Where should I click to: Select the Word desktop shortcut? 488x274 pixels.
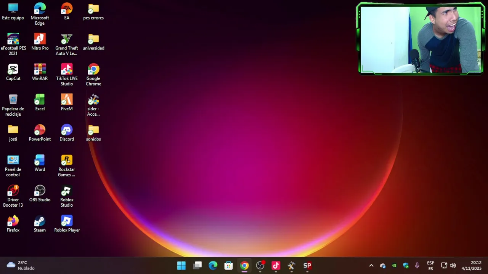click(40, 164)
